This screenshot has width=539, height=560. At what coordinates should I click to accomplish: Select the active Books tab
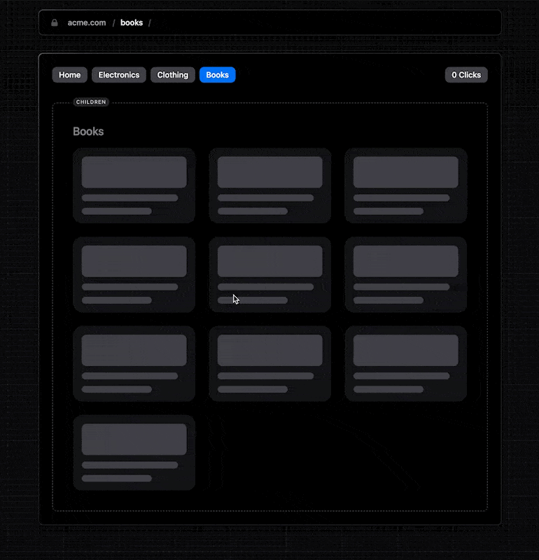217,75
